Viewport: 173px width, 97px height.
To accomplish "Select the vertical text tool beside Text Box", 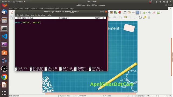I will pos(129,12).
